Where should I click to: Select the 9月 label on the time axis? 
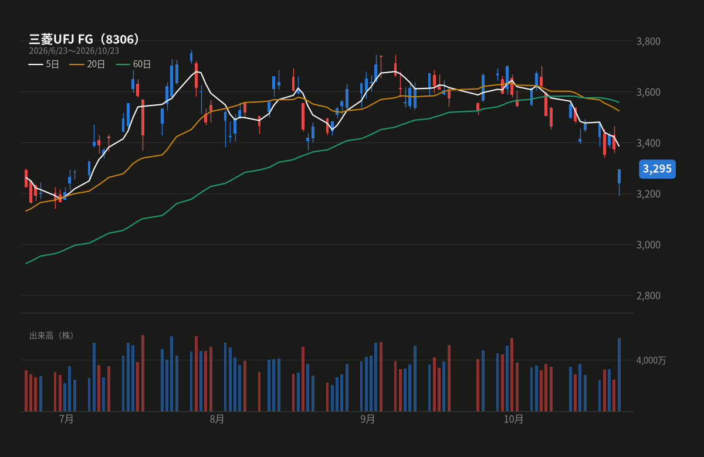tap(367, 419)
